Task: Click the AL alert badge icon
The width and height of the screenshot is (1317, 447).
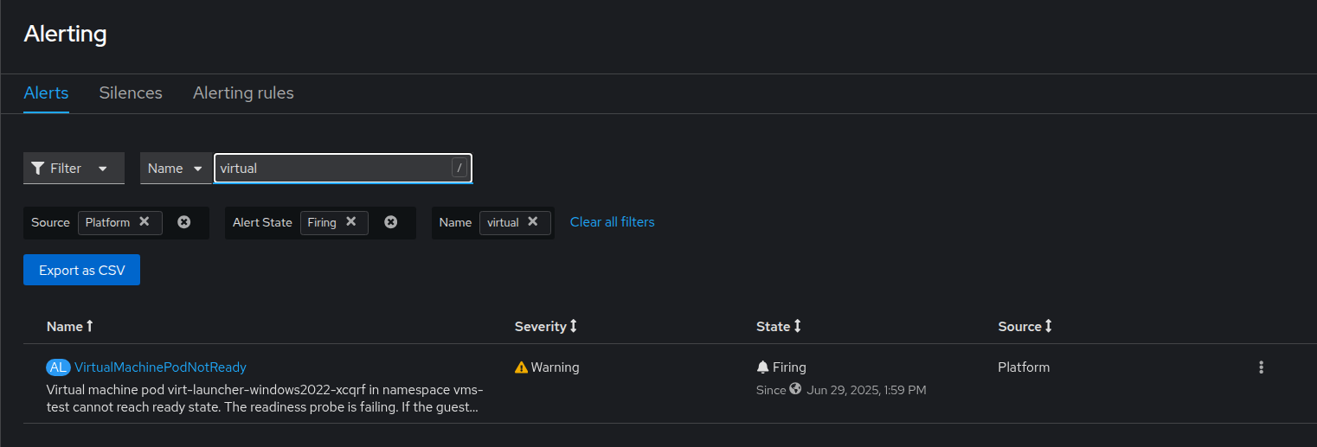Action: point(58,367)
